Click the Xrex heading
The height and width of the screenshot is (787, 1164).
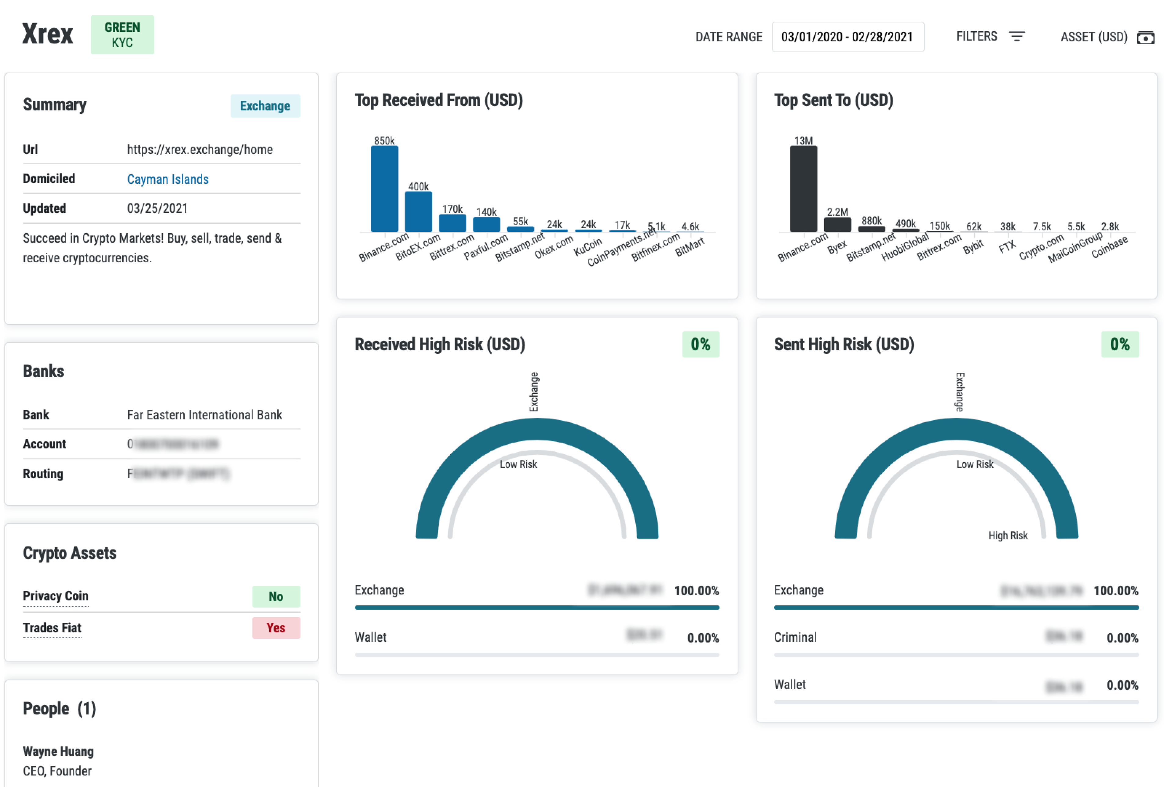coord(48,34)
